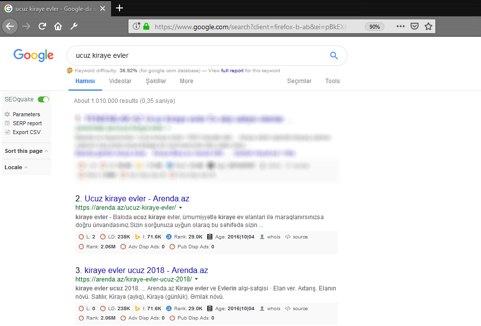Viewport: 481px width, 326px height.
Task: Expand the Sort this page section
Action: (x=26, y=151)
